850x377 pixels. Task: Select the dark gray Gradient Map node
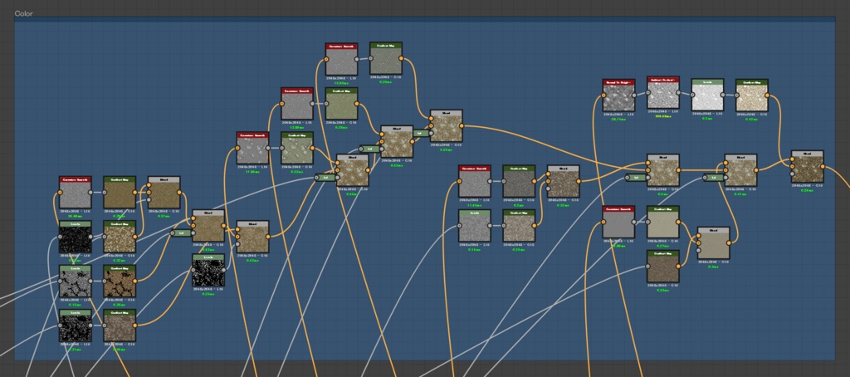[519, 181]
